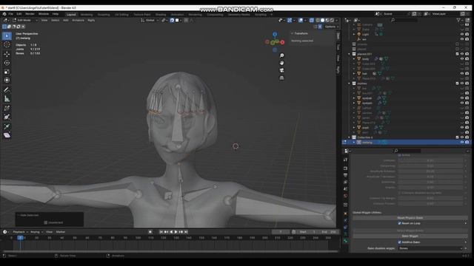Viewport: 474px width, 266px height.
Task: Open the Window menu
Action: click(44, 14)
